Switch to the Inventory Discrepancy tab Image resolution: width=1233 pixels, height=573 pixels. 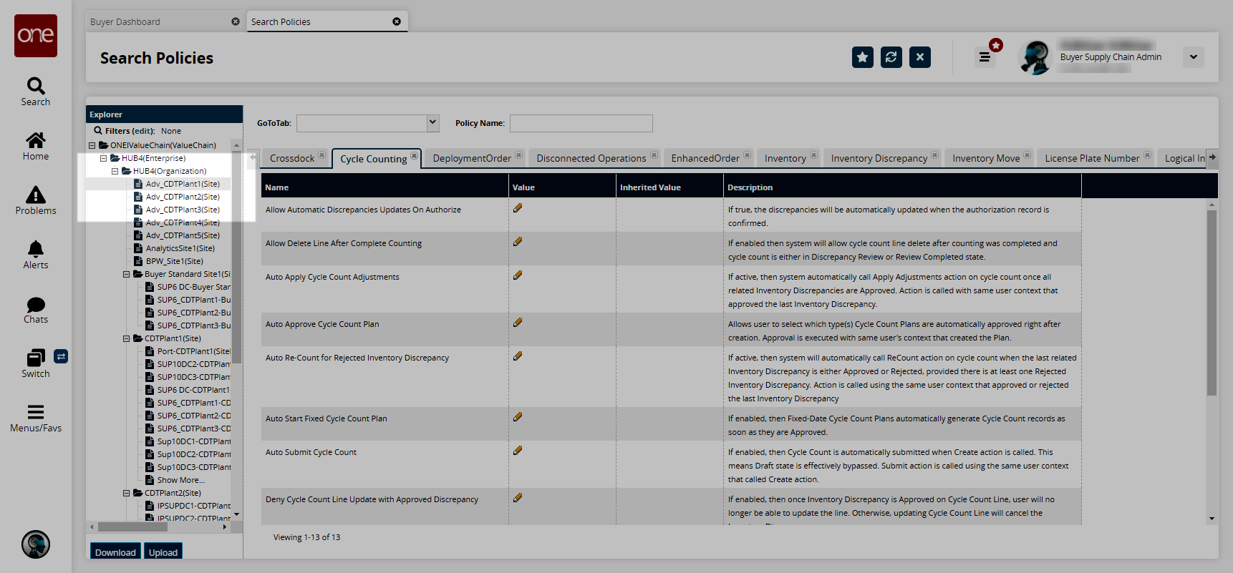pyautogui.click(x=879, y=158)
